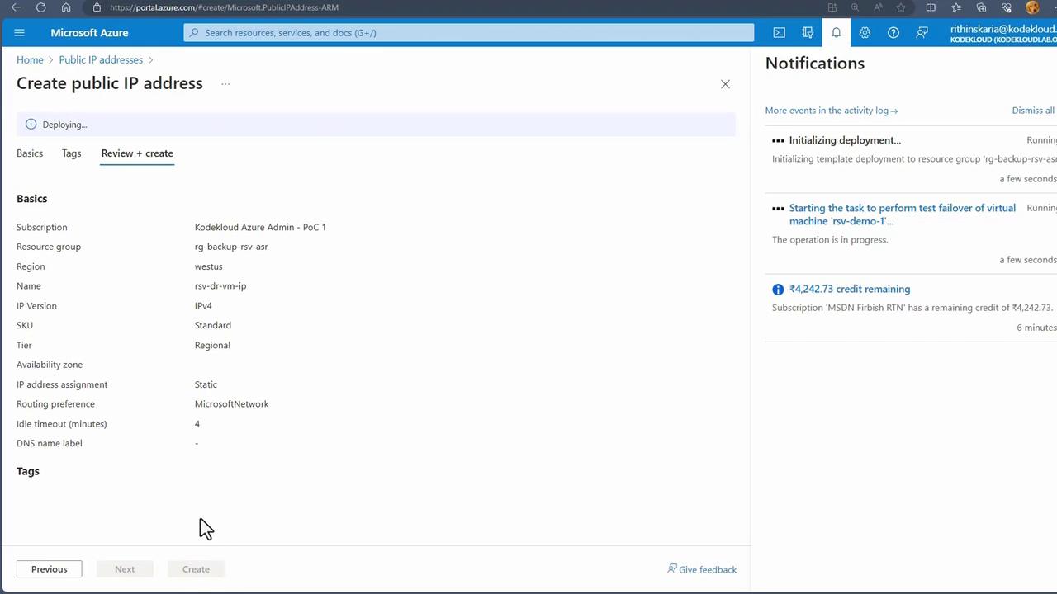Click the credit remaining info icon
The width and height of the screenshot is (1057, 594).
pyautogui.click(x=778, y=290)
